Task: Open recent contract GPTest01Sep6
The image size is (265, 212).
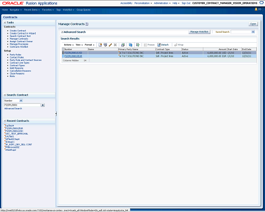Action: (x=12, y=139)
